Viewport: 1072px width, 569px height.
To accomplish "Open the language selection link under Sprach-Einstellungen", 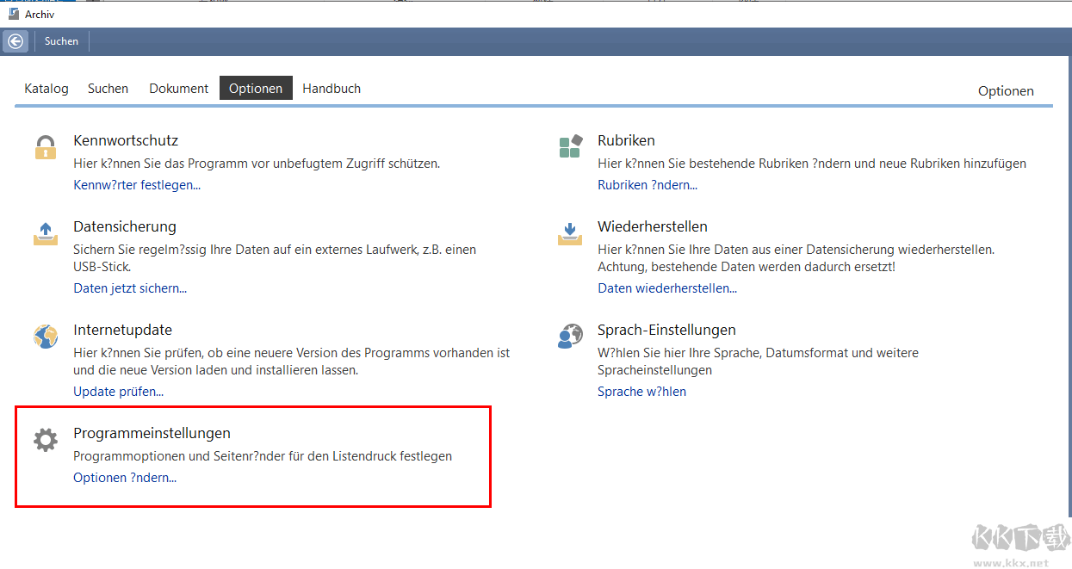I will (641, 392).
